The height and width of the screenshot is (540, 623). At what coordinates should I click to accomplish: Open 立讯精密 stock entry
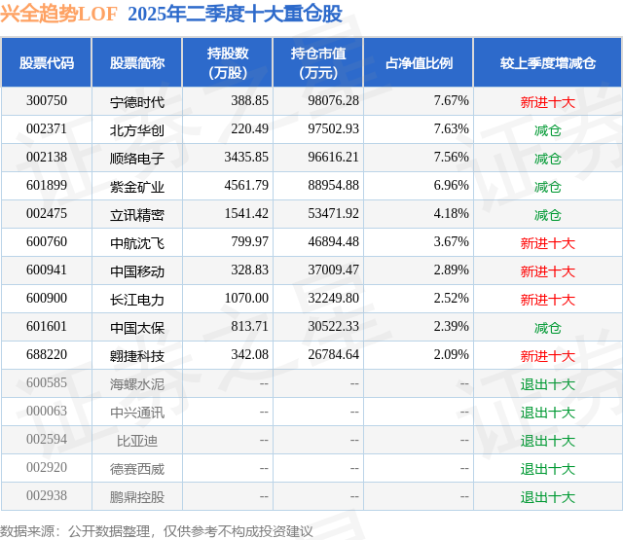tap(137, 215)
